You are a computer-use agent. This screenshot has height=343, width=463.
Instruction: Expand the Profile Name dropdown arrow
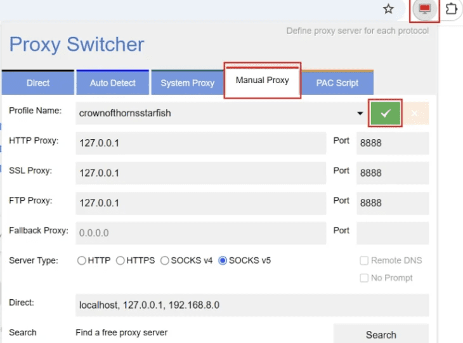[x=360, y=113]
